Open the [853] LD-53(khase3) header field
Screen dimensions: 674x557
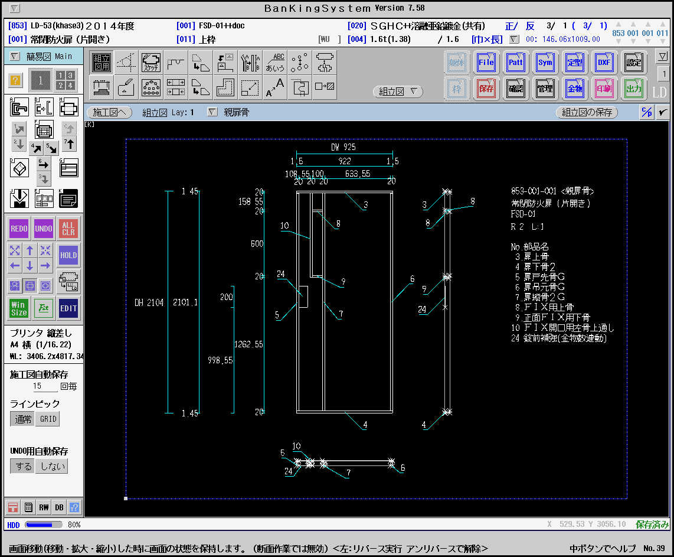[71, 26]
